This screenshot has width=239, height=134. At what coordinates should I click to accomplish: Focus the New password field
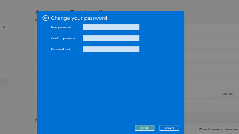[111, 27]
